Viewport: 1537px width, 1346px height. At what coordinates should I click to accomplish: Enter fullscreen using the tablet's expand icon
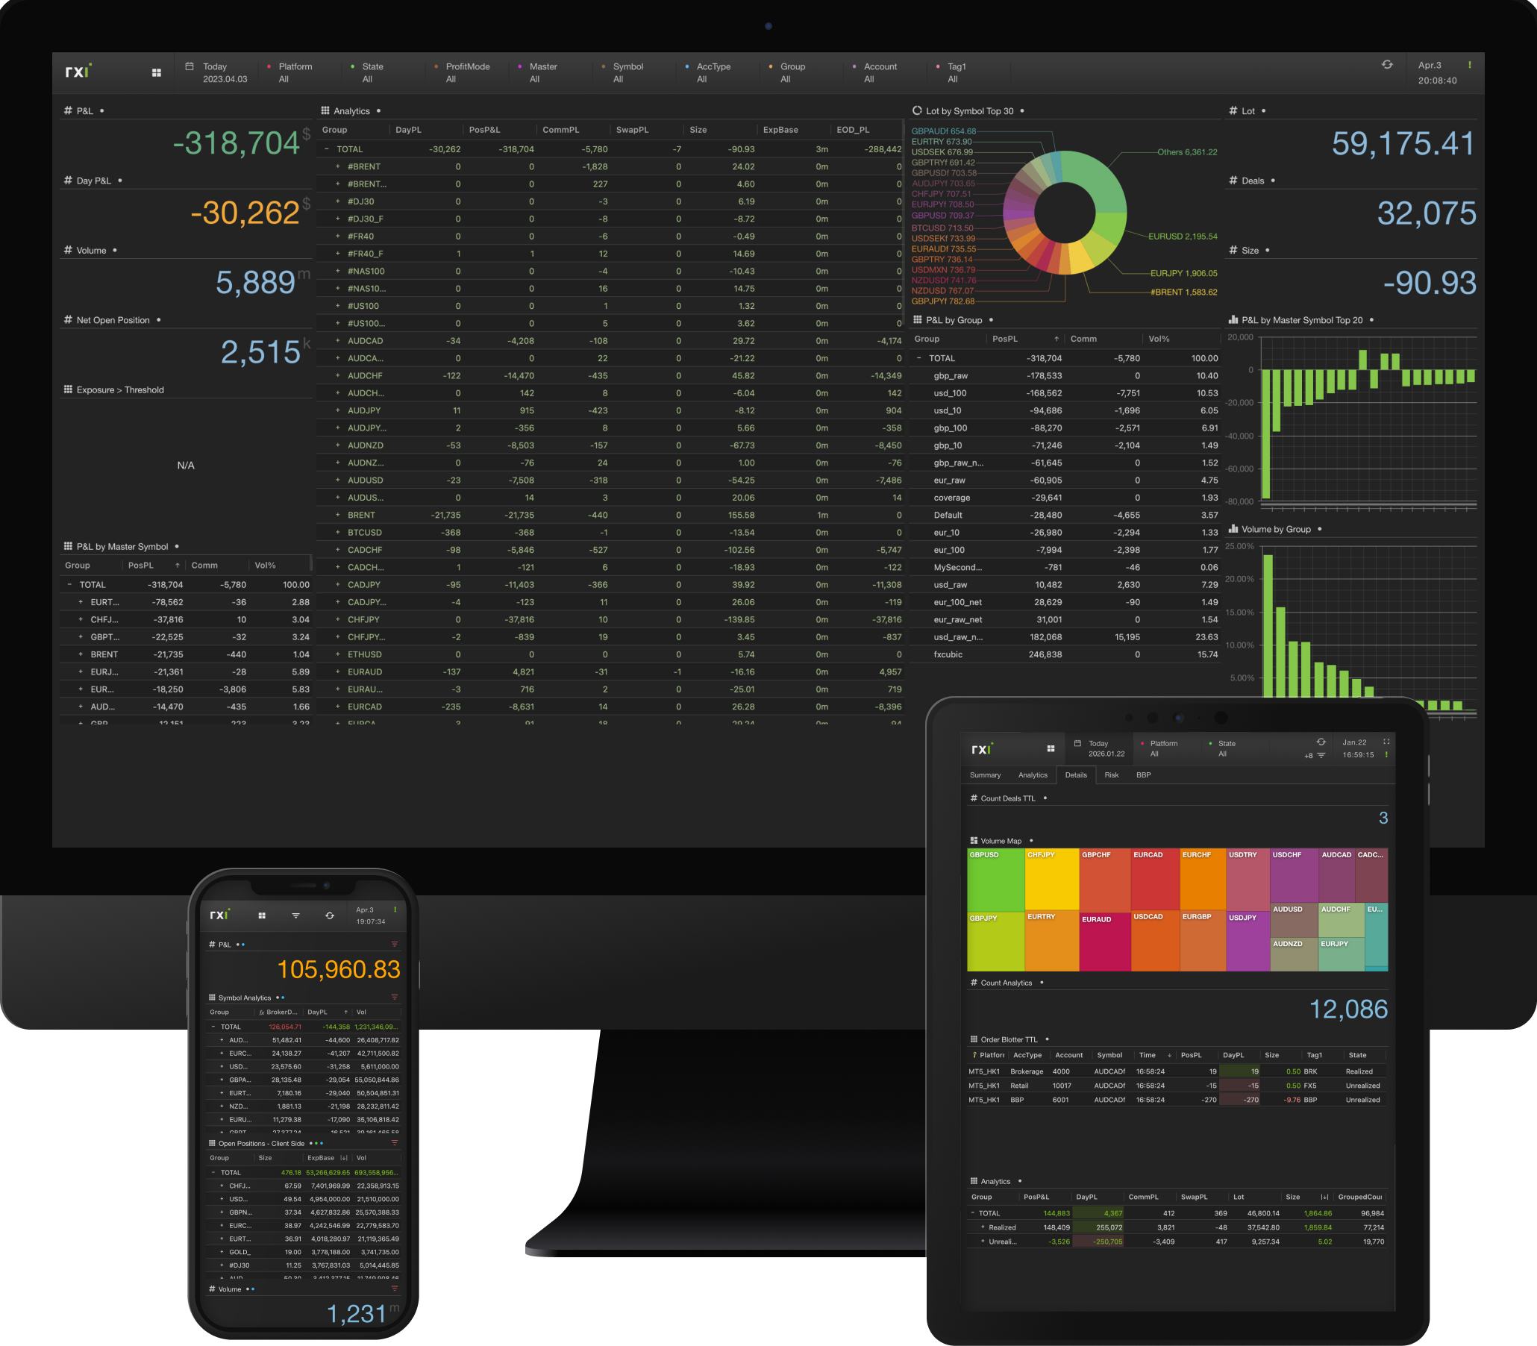tap(1386, 742)
